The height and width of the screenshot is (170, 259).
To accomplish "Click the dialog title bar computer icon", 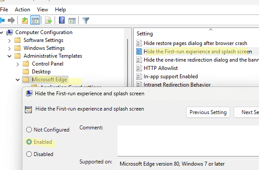I will pyautogui.click(x=29, y=94).
